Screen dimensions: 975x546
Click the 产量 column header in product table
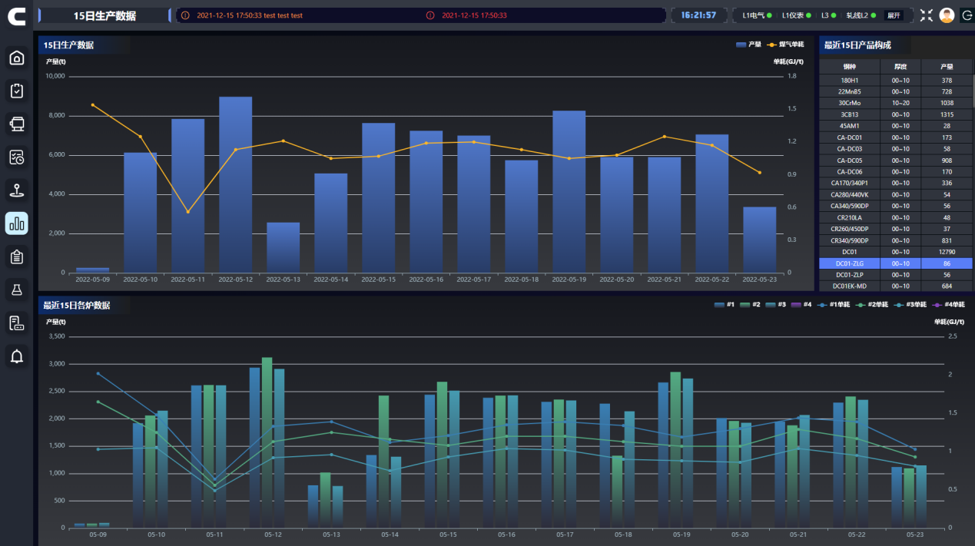(947, 67)
